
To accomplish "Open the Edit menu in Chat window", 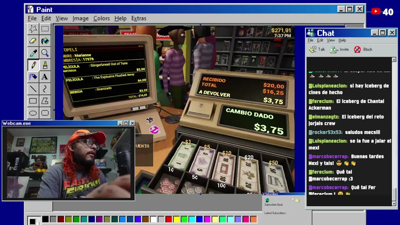I will point(320,40).
